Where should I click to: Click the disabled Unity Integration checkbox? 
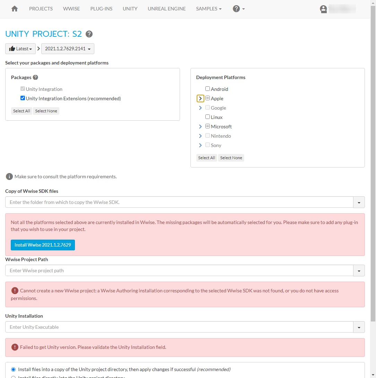tap(23, 89)
